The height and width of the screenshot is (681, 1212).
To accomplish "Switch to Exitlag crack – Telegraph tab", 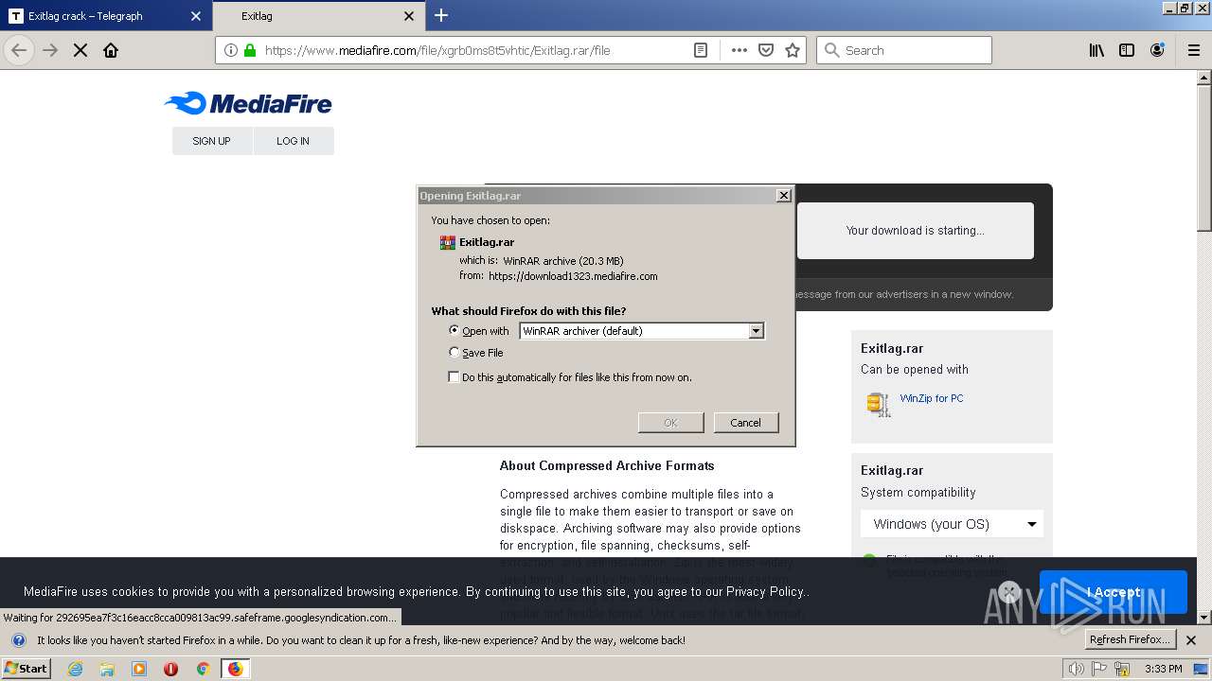I will [106, 16].
